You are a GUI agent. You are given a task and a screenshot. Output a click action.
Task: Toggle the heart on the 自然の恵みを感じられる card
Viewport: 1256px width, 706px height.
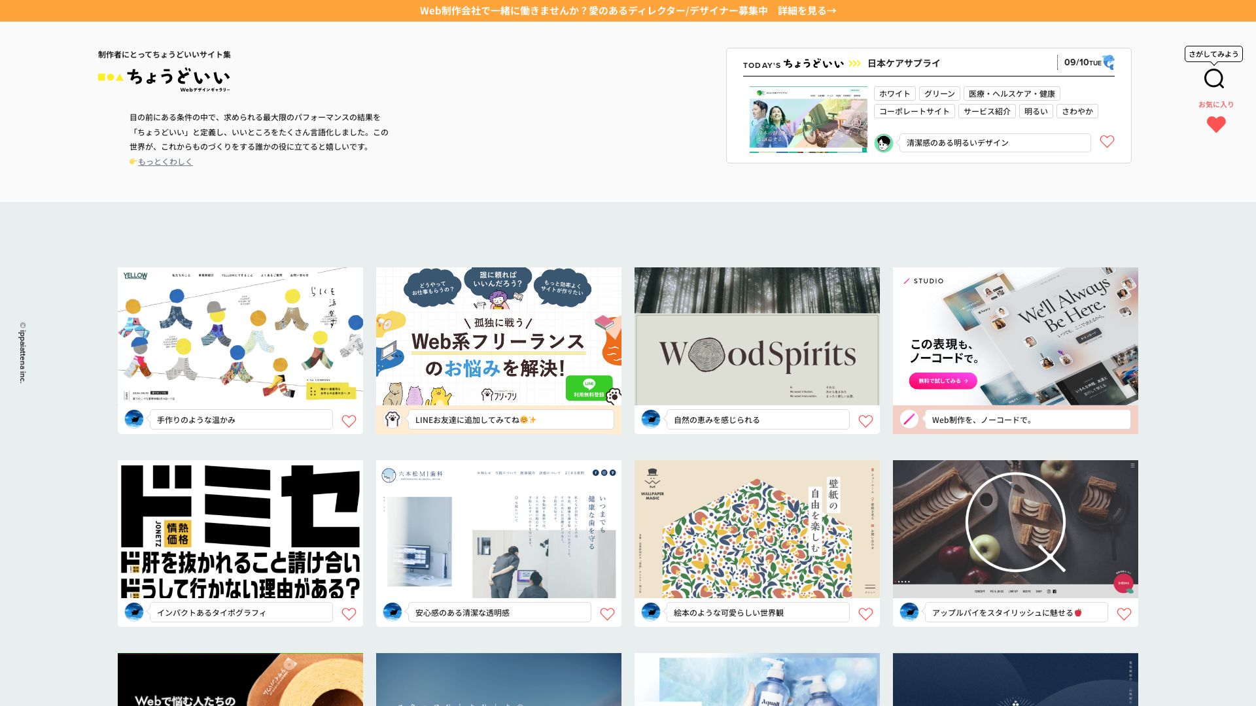click(x=865, y=421)
